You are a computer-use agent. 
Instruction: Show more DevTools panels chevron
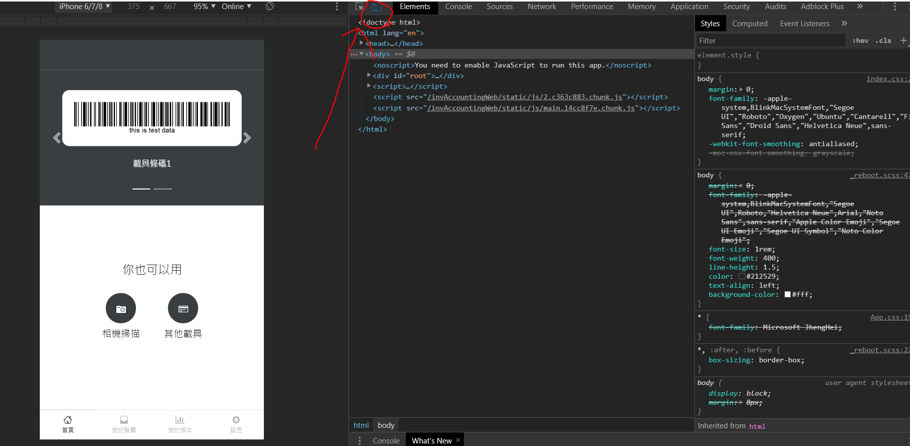click(x=860, y=7)
